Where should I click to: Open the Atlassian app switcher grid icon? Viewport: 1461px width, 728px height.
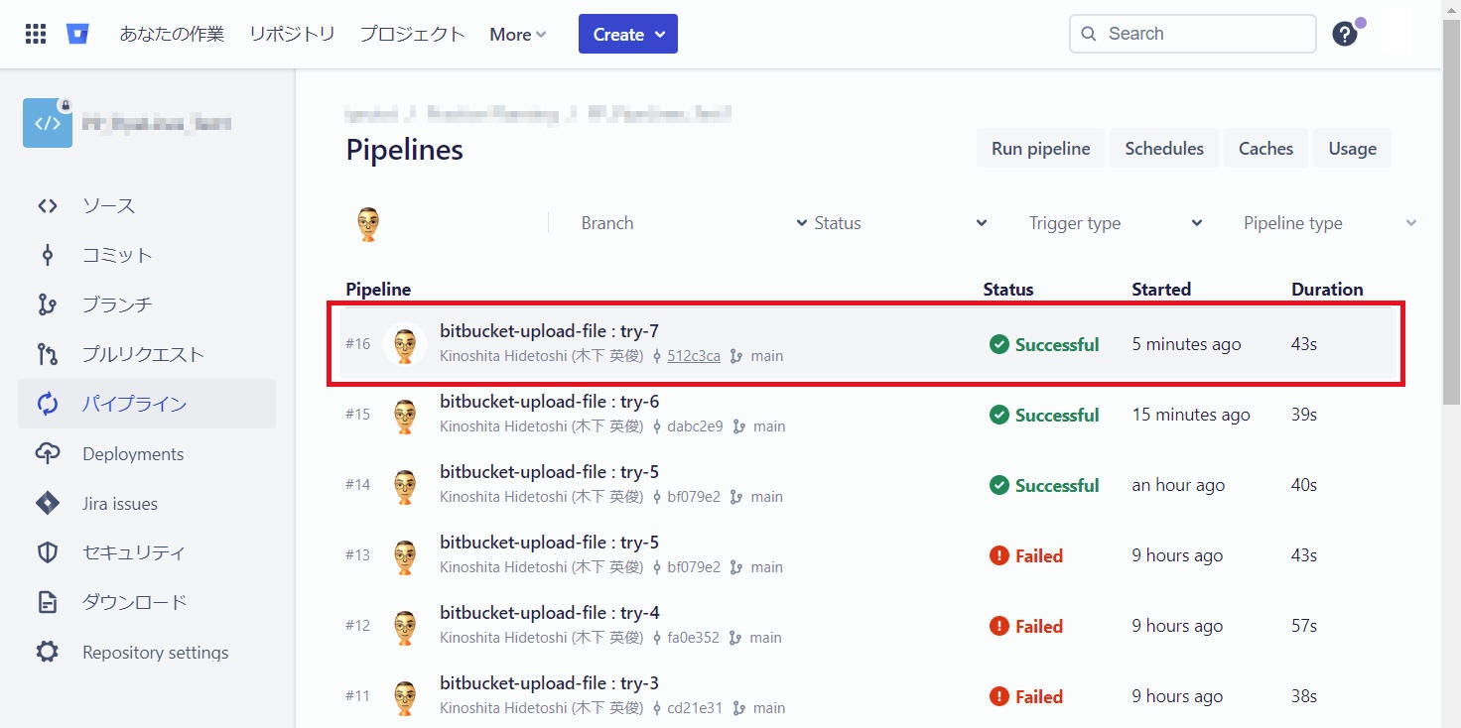click(x=35, y=33)
